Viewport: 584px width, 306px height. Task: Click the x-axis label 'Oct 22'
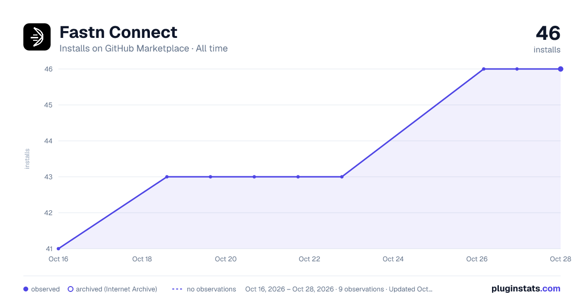click(310, 259)
